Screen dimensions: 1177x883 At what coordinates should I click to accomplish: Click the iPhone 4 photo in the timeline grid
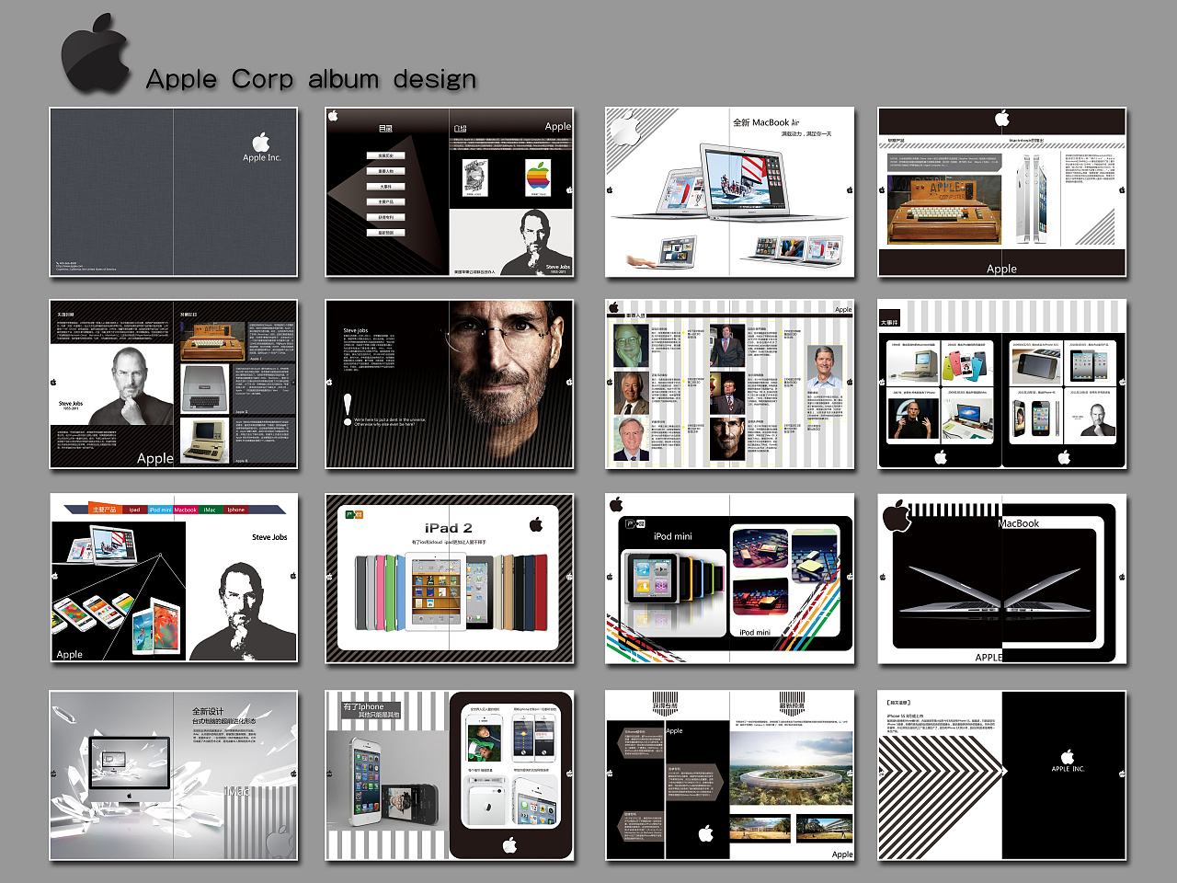point(1036,419)
